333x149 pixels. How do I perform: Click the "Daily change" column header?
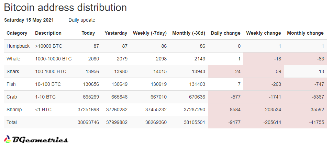pos(225,33)
